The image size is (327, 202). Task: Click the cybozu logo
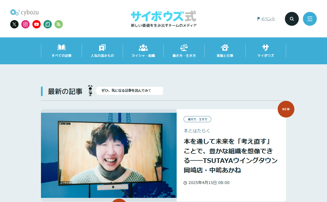[24, 12]
